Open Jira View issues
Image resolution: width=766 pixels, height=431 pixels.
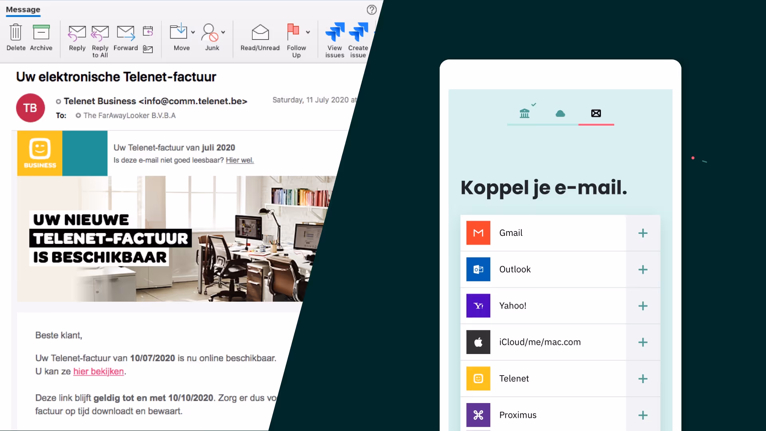[x=335, y=33]
